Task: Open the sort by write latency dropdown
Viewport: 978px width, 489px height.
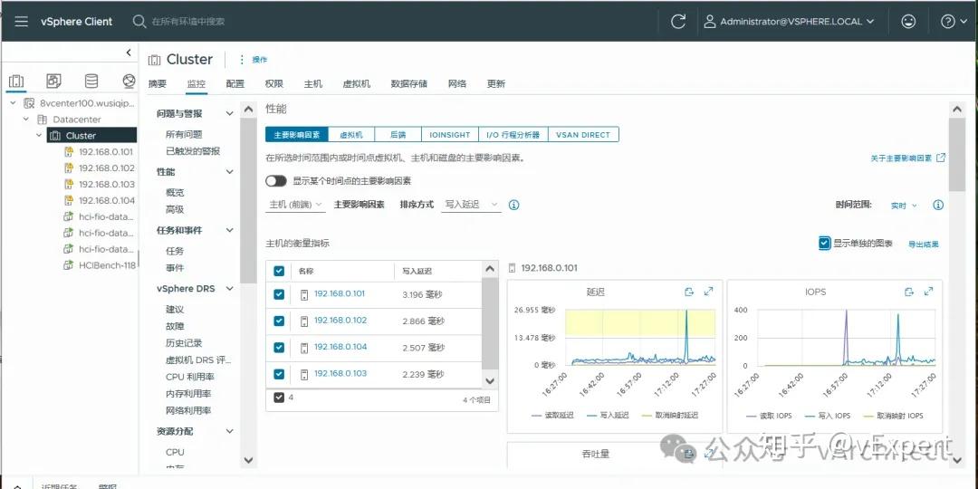Action: pyautogui.click(x=471, y=205)
